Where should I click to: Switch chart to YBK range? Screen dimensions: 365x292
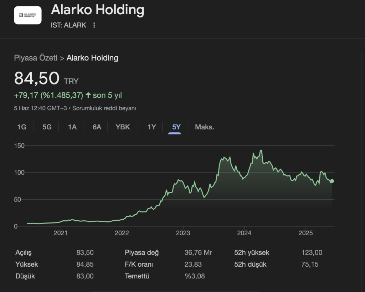123,127
